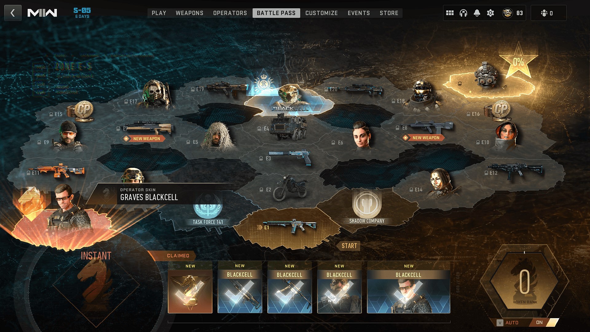Click the PLAY button in navigation
The height and width of the screenshot is (332, 590).
(x=159, y=13)
